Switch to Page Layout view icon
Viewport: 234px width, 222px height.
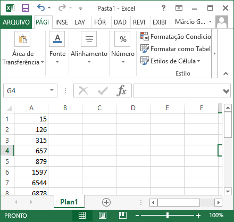pos(103,216)
